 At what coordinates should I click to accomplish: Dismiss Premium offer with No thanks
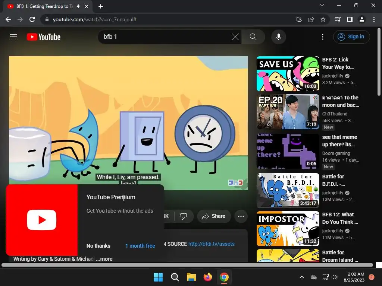click(98, 246)
